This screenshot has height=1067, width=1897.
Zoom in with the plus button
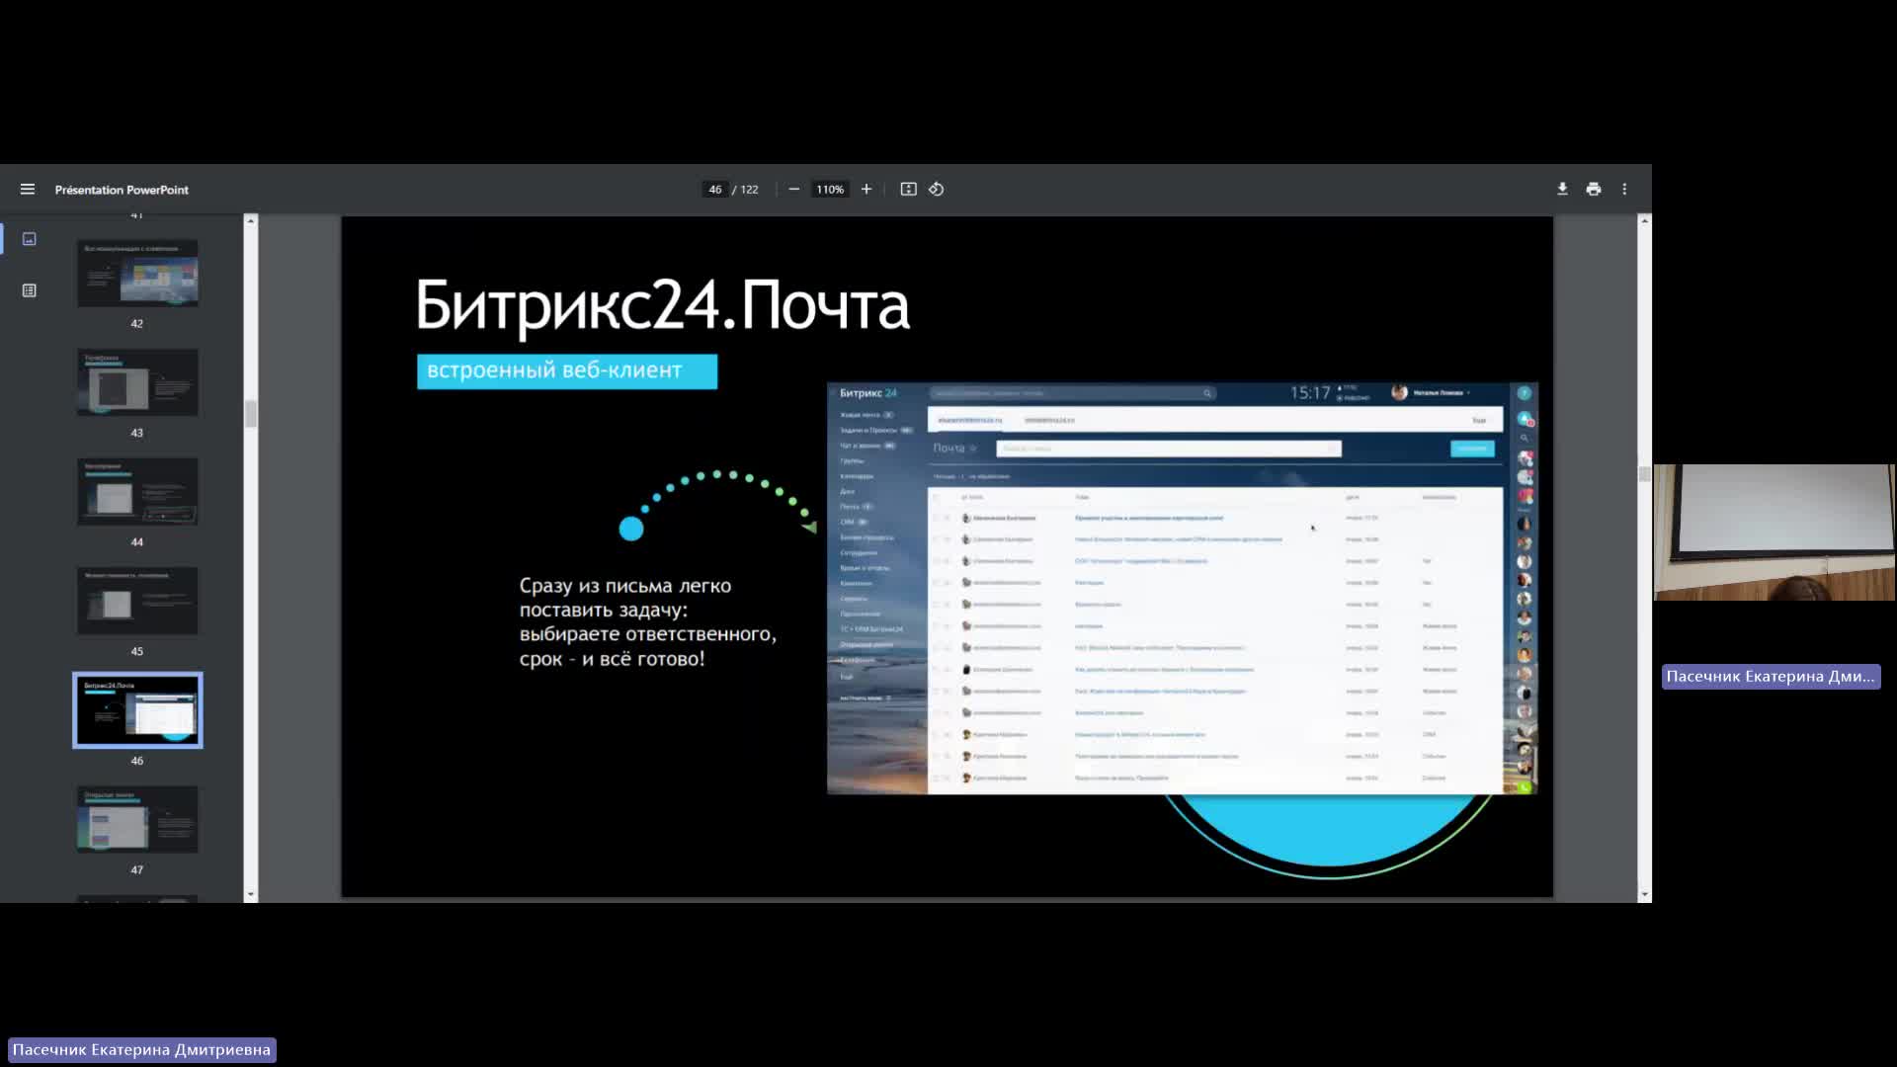866,189
